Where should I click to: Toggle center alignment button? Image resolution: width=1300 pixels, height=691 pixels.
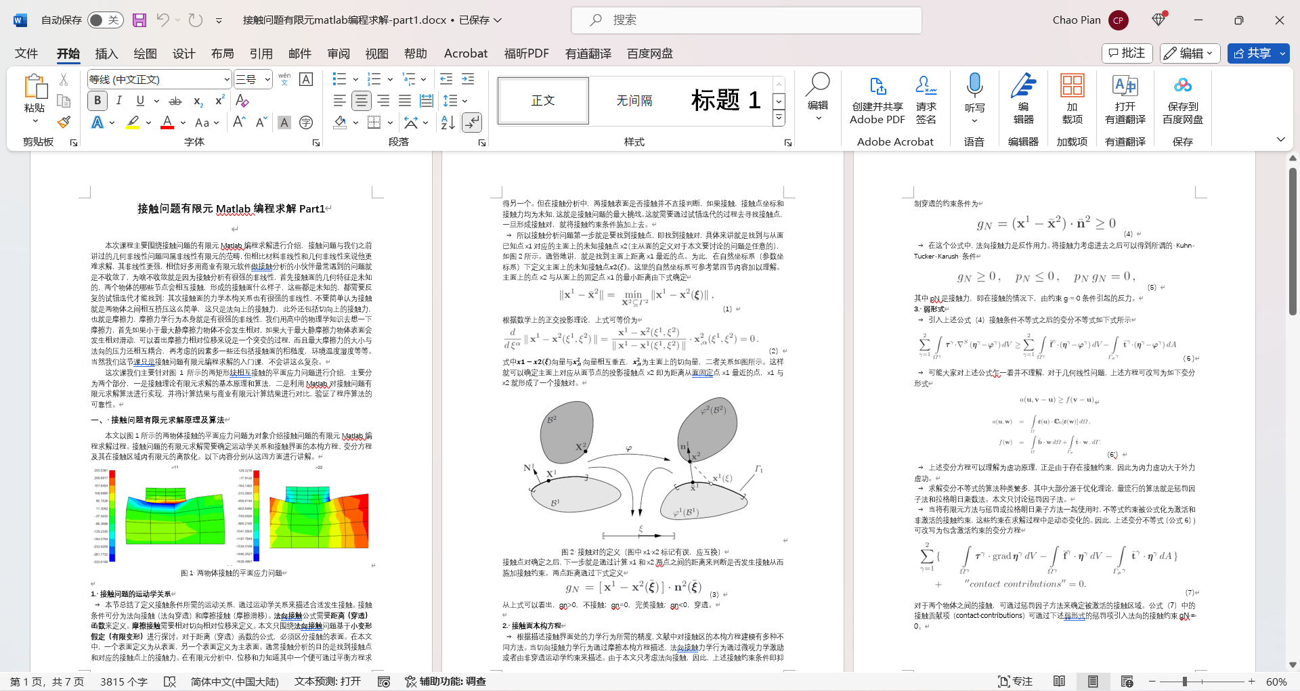tap(362, 101)
